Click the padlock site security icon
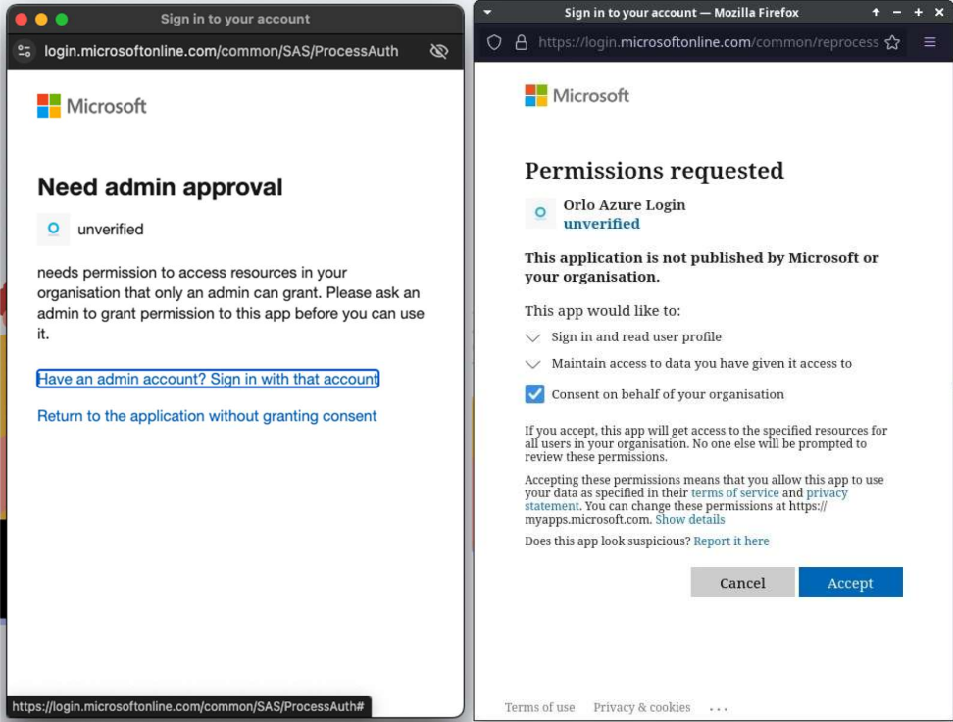 point(521,42)
